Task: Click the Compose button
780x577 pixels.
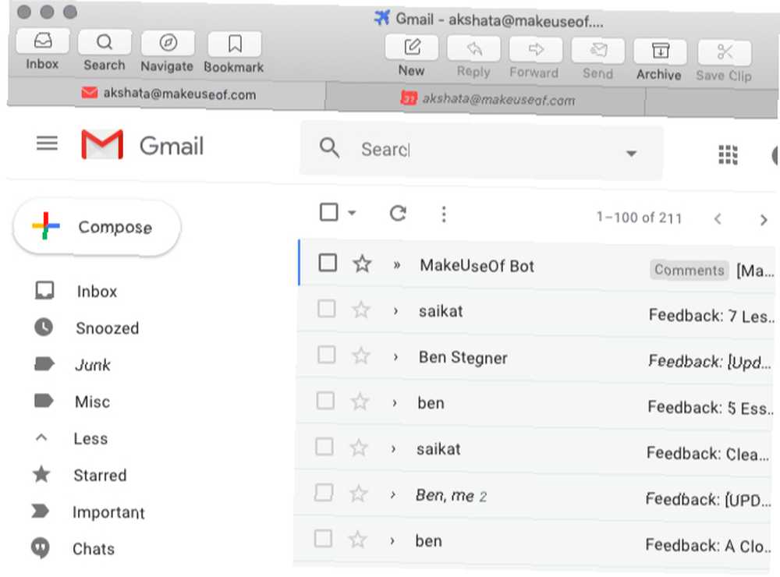Action: coord(97,228)
